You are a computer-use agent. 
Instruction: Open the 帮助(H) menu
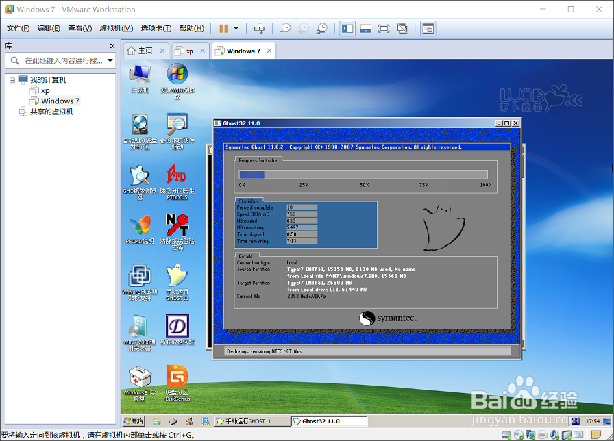pyautogui.click(x=192, y=28)
